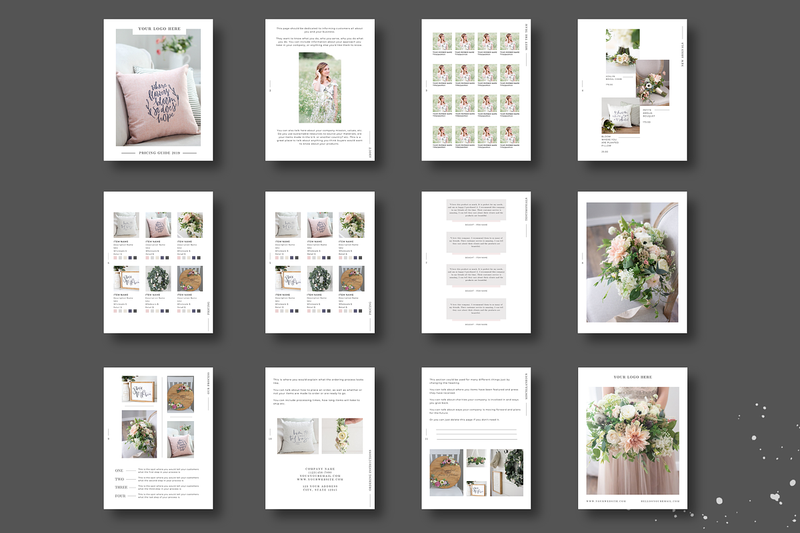Select the woman in field photo on About page
Viewport: 800px width, 533px height.
pos(320,88)
